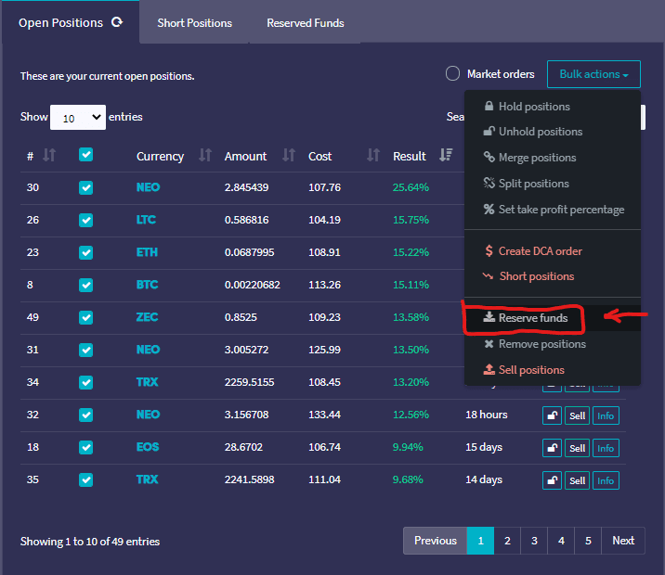Open NEO currency link in row 30
665x575 pixels.
tap(148, 187)
